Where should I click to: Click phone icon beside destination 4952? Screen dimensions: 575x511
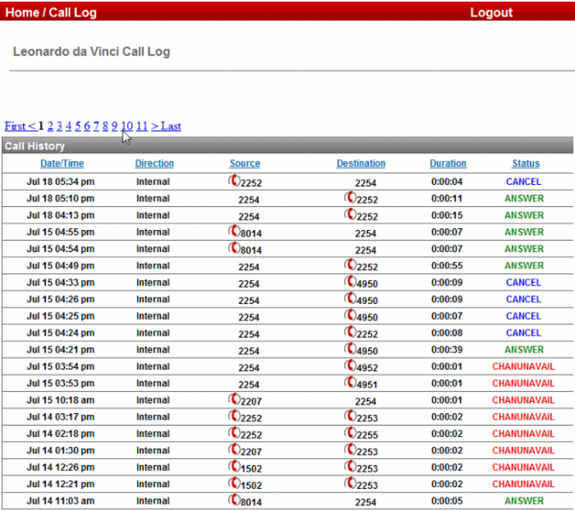click(x=350, y=365)
